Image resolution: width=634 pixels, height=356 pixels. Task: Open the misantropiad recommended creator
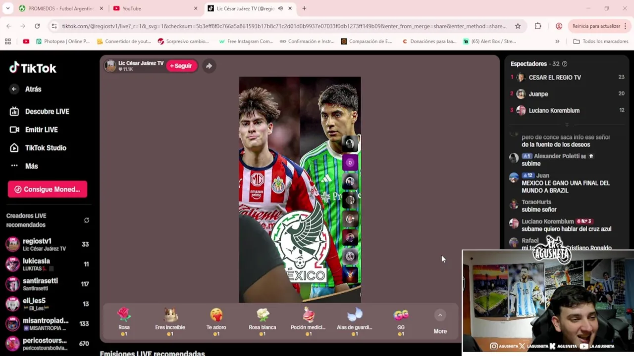click(x=47, y=323)
